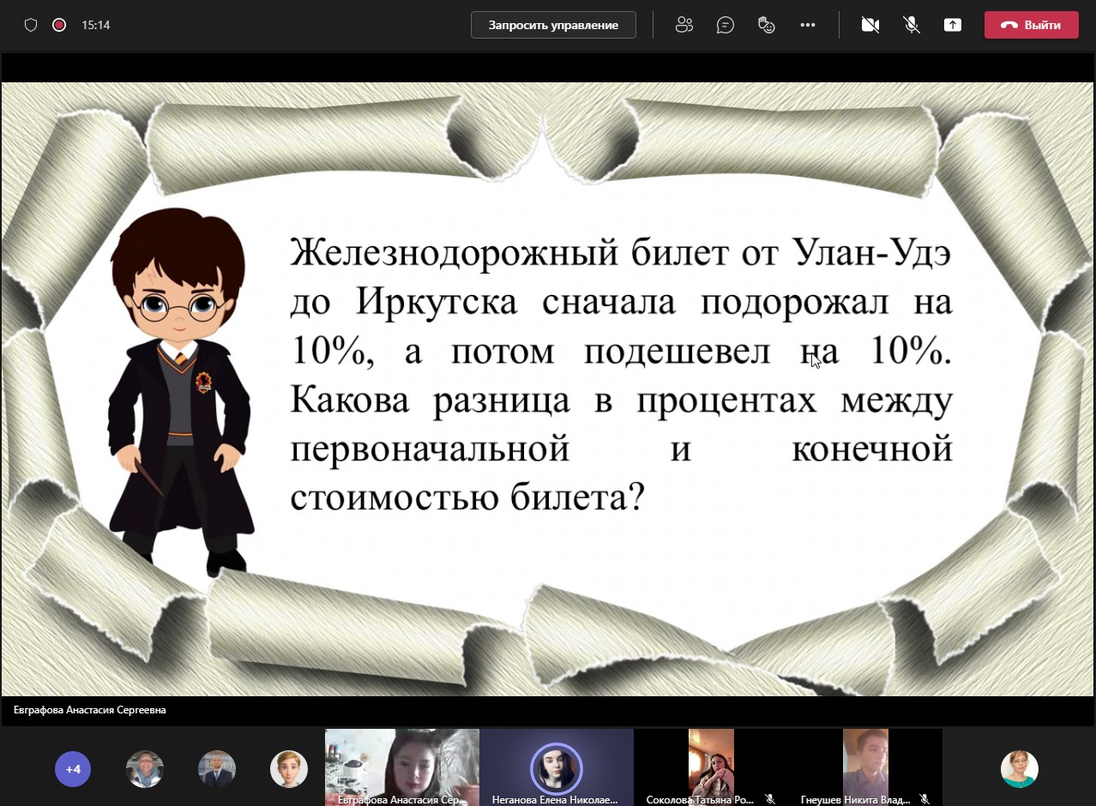1096x806 pixels.
Task: Click the Запросить управление button
Action: [x=553, y=25]
